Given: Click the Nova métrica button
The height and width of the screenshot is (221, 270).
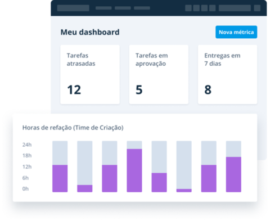Looking at the screenshot, I should (x=236, y=32).
